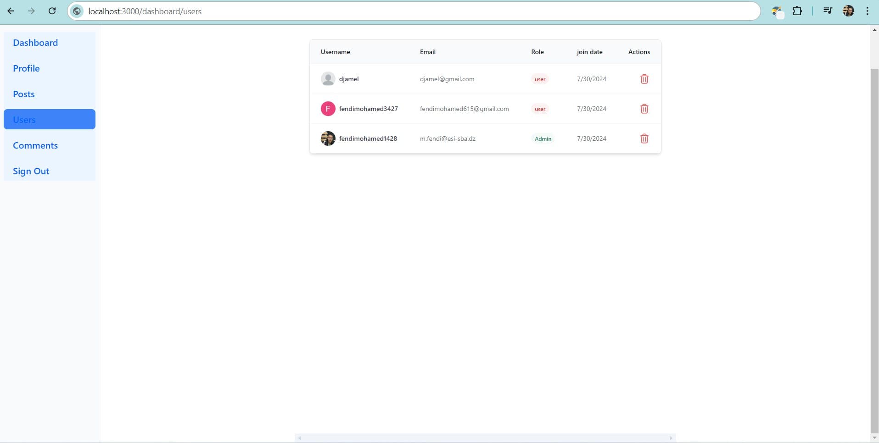This screenshot has width=879, height=443.
Task: Click the Admin role badge
Action: click(543, 138)
